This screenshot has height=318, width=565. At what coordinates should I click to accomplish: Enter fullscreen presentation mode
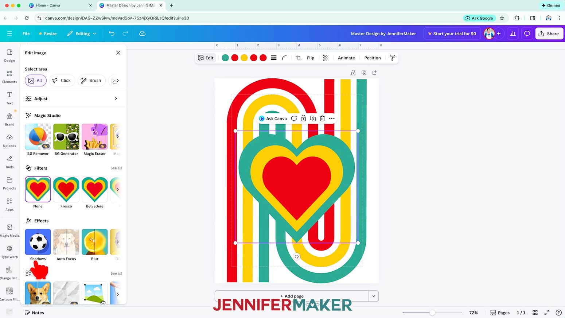click(x=547, y=313)
